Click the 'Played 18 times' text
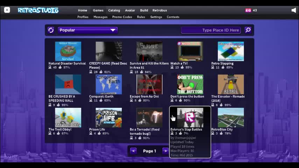Viewport: 299px width, 168px height. (x=182, y=146)
